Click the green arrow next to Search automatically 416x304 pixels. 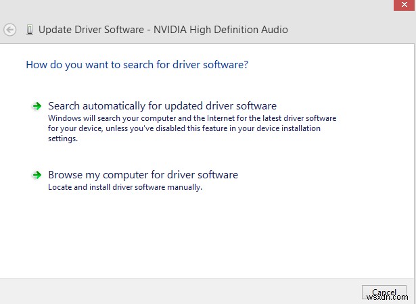(x=37, y=106)
